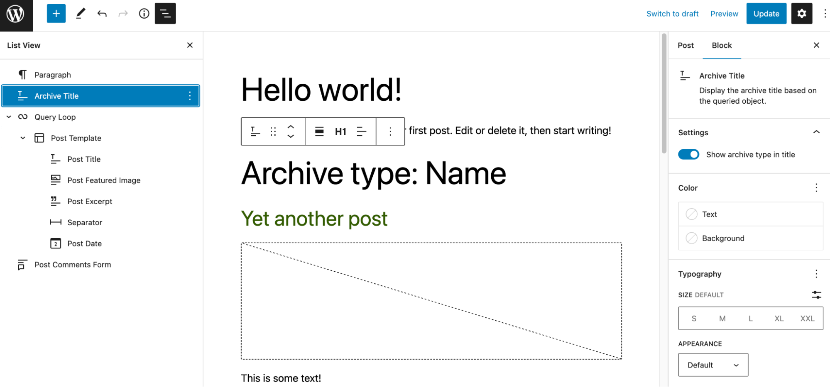Close the List View panel
Image resolution: width=830 pixels, height=387 pixels.
click(x=190, y=45)
